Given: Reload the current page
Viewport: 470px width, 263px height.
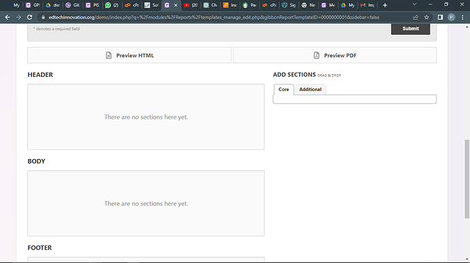Looking at the screenshot, I should pos(29,18).
